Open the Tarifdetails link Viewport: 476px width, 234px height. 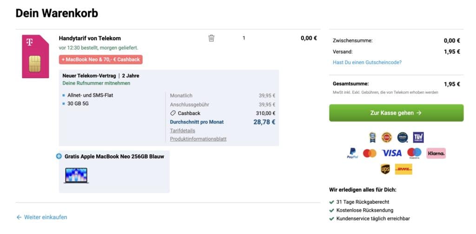182,130
